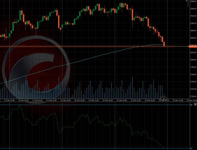Select the 2940.00 price axis label

coord(193,8)
